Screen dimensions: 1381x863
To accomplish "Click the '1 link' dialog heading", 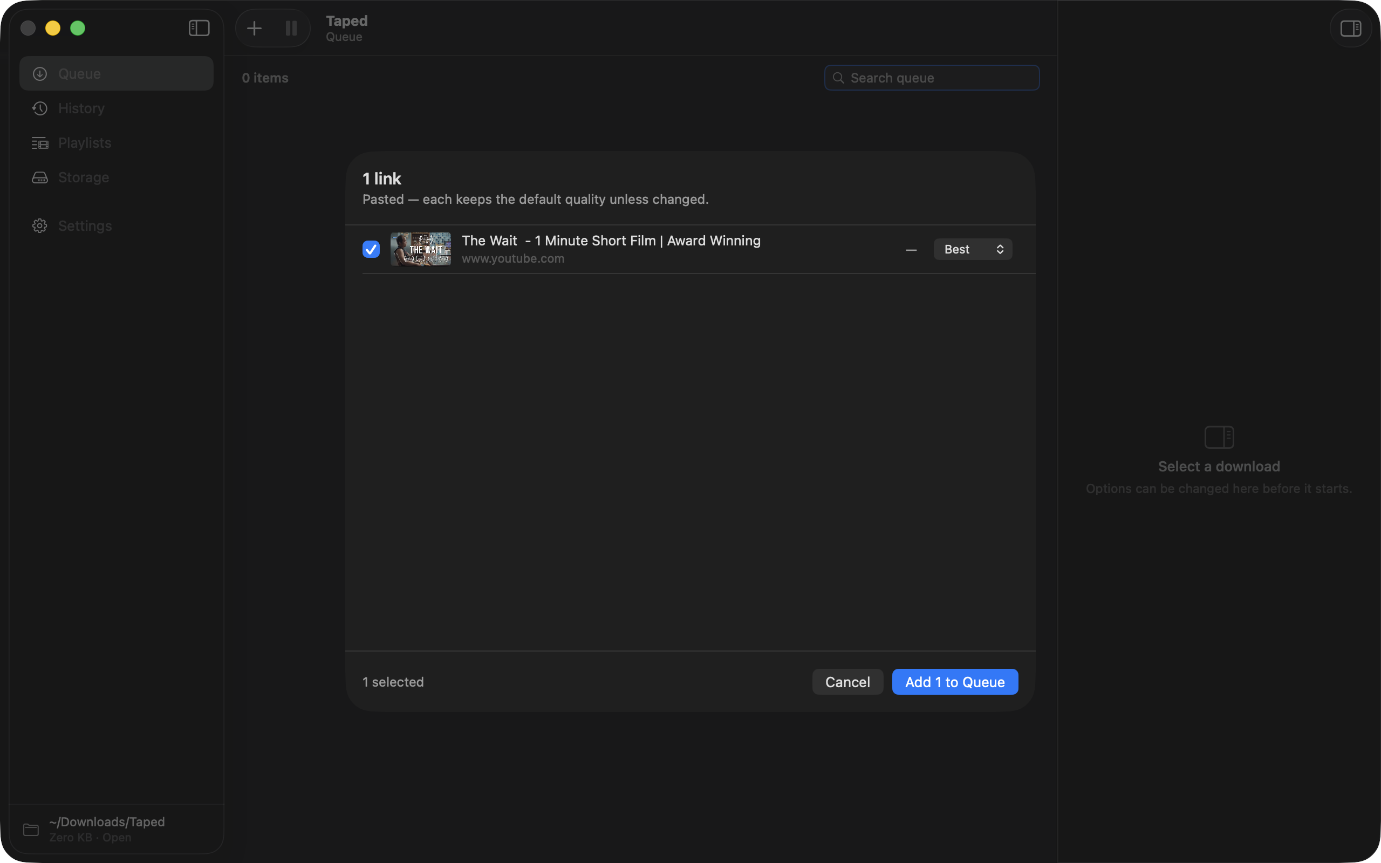I will pos(382,179).
